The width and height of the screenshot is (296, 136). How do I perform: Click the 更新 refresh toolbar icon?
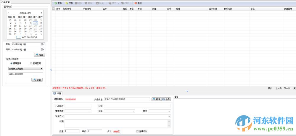[x=56, y=3]
